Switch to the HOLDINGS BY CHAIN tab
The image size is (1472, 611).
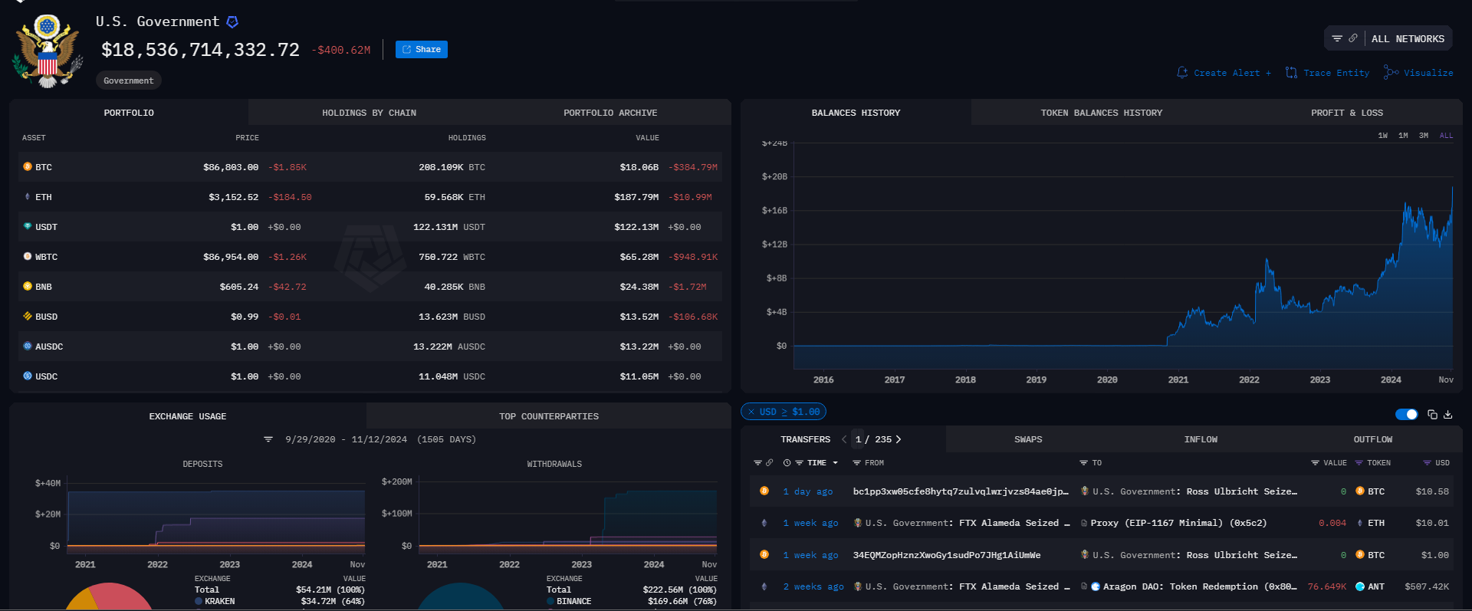click(x=369, y=113)
